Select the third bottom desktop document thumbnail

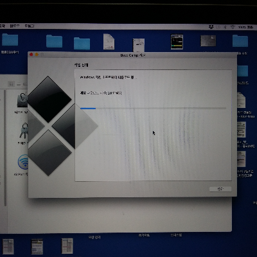click(67, 245)
